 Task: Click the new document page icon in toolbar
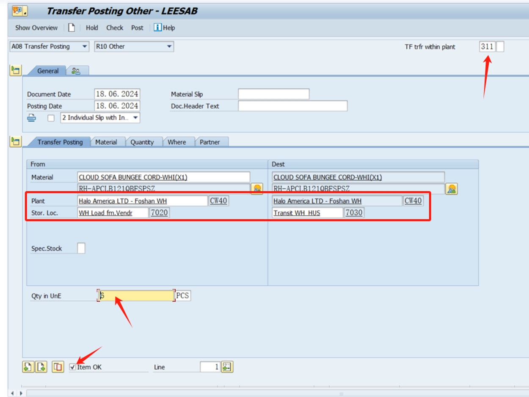72,28
